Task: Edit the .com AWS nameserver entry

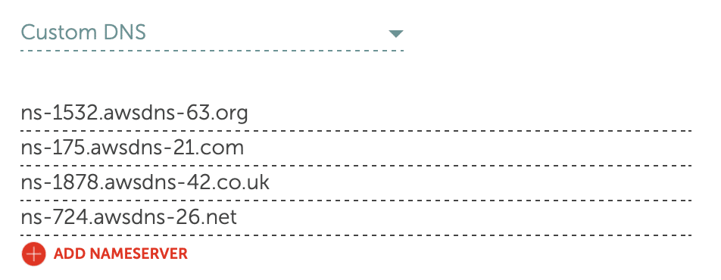Action: (x=357, y=148)
